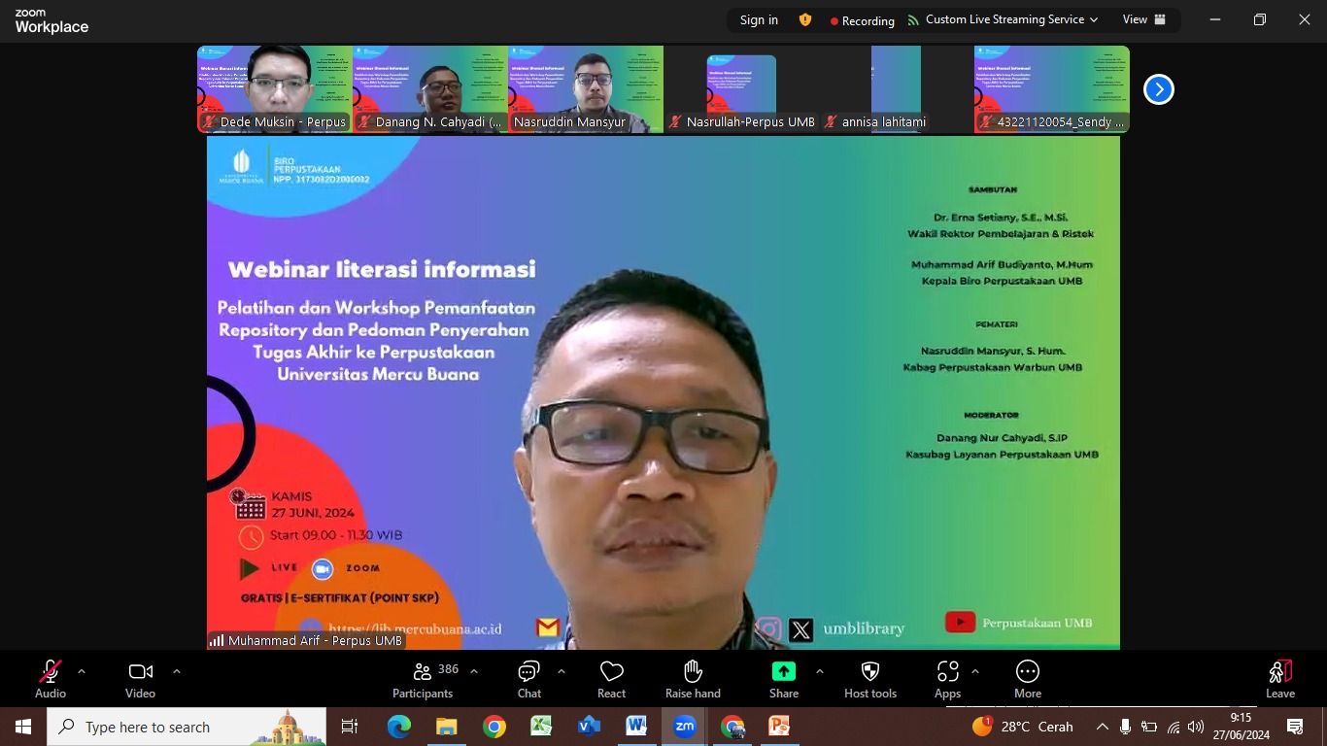1327x746 pixels.
Task: Toggle the Video camera
Action: click(x=140, y=679)
